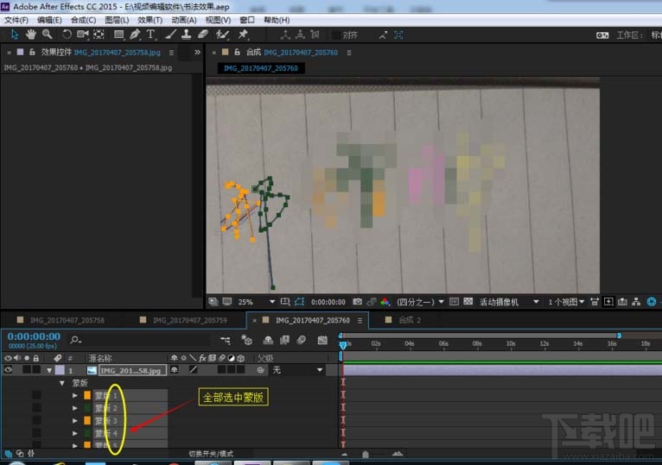The image size is (662, 465).
Task: Click the 04s mark on timeline ruler
Action: click(409, 343)
